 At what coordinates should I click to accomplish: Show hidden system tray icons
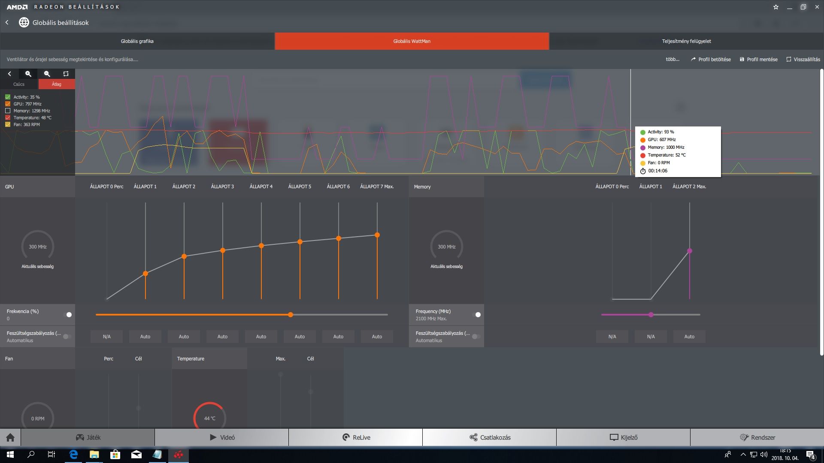[743, 454]
